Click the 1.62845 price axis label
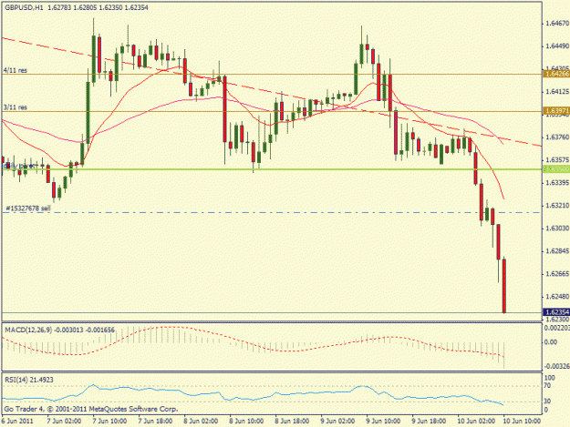Image resolution: width=570 pixels, height=427 pixels. (557, 251)
